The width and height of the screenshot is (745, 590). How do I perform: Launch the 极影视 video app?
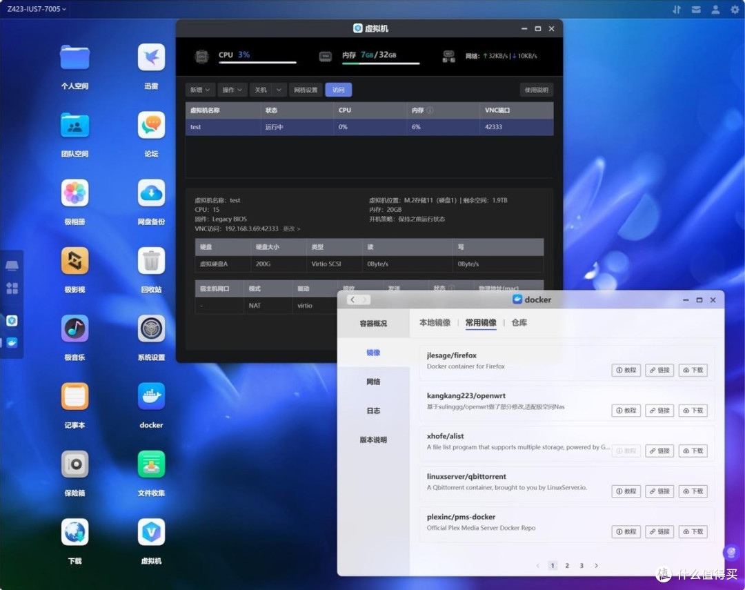[x=74, y=261]
